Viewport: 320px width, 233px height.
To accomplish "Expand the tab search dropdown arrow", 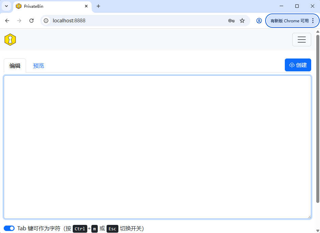I will point(6,6).
